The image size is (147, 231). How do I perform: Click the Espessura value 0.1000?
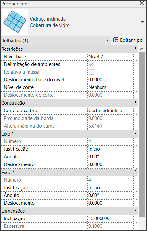(x=110, y=226)
